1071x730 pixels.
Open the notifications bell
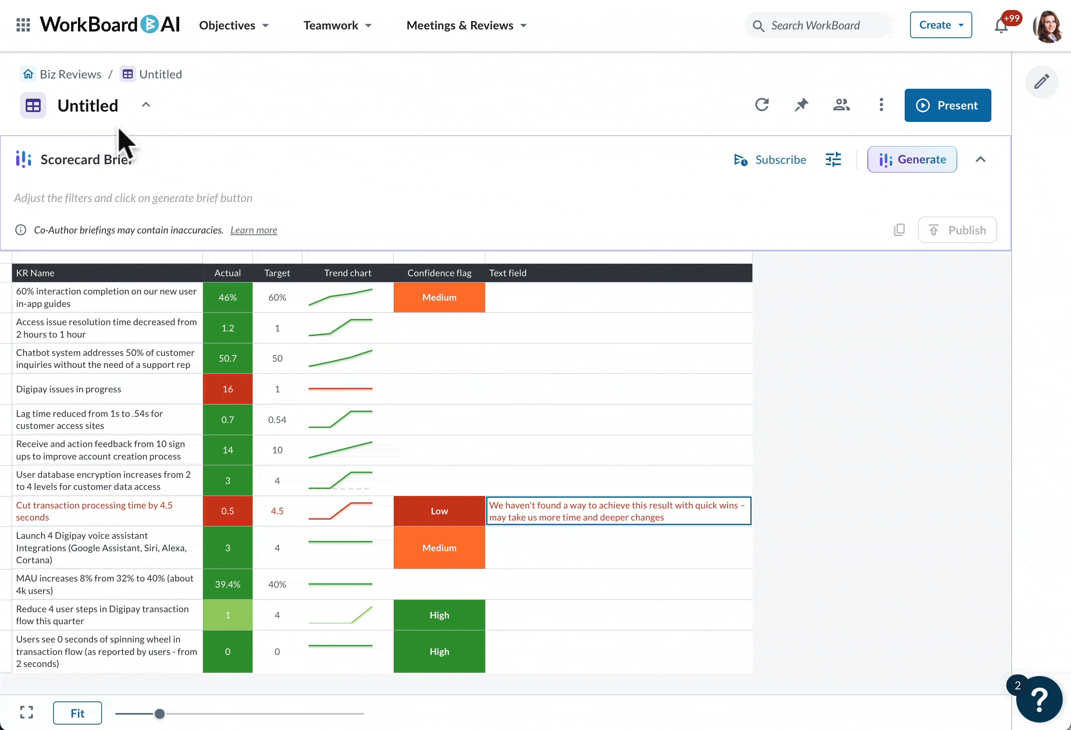click(x=1001, y=25)
